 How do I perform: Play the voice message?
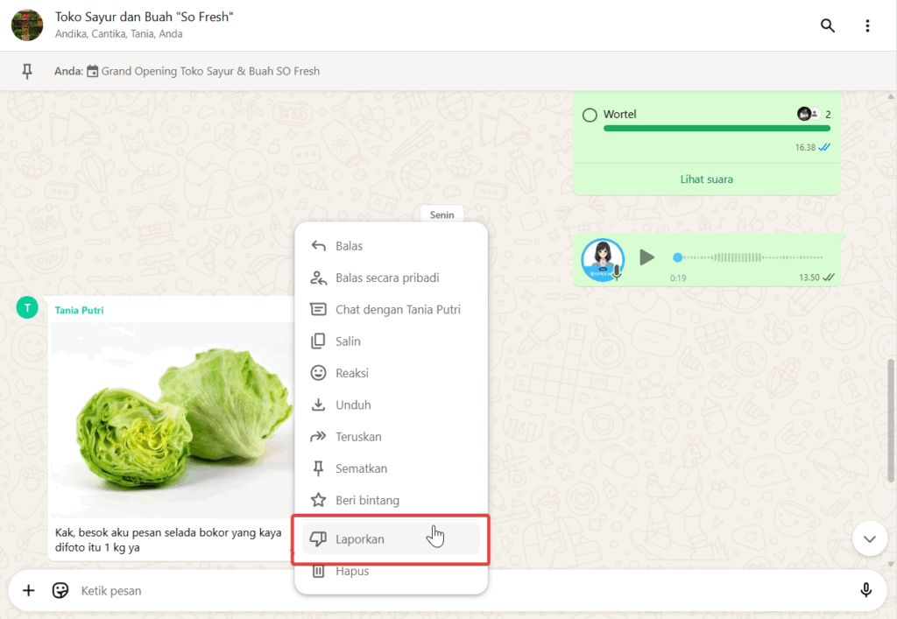click(x=646, y=257)
